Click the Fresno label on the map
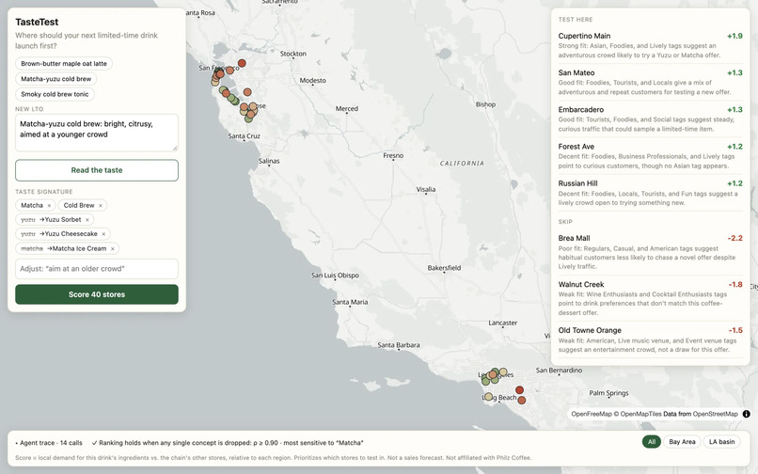Viewport: 758px width, 474px height. (x=393, y=155)
